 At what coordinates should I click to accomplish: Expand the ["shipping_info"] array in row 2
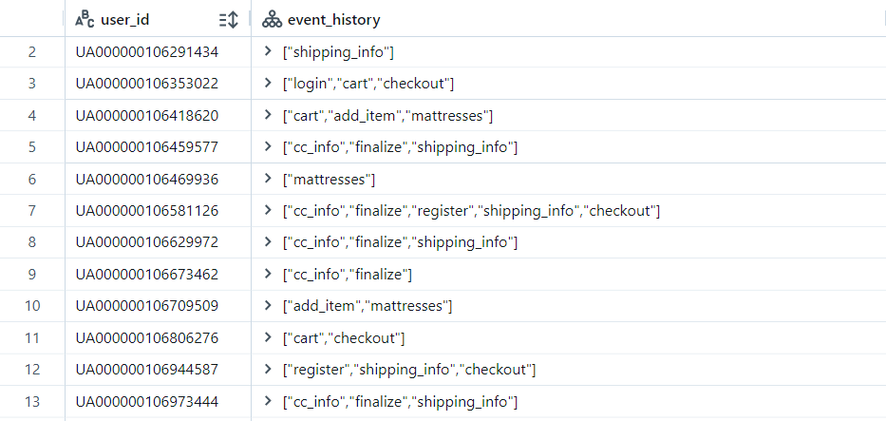(268, 52)
